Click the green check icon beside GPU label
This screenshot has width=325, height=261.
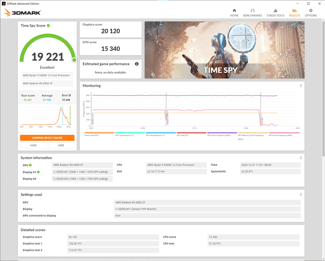coord(30,165)
